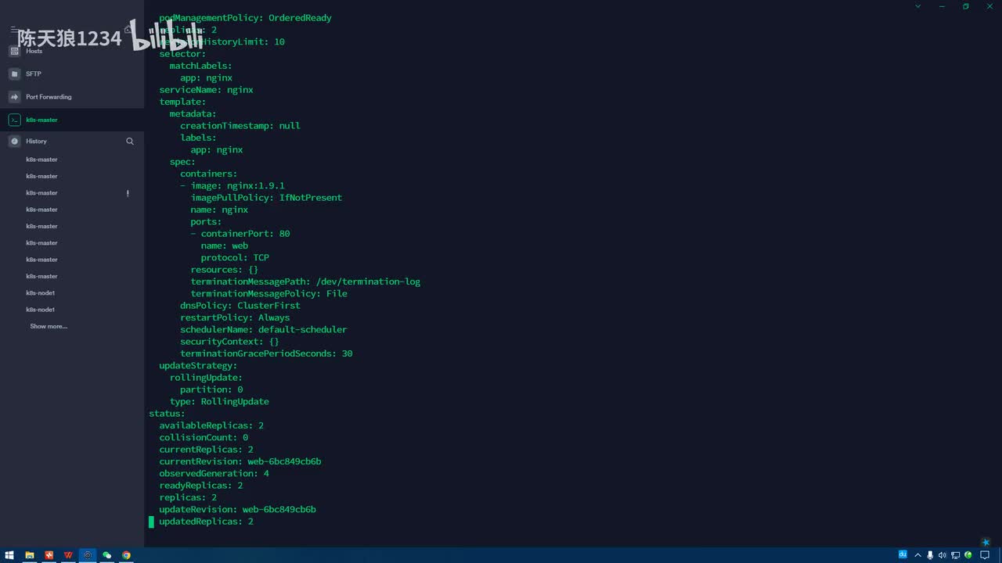Launch File Explorer from the taskbar
1002x563 pixels.
tap(30, 555)
